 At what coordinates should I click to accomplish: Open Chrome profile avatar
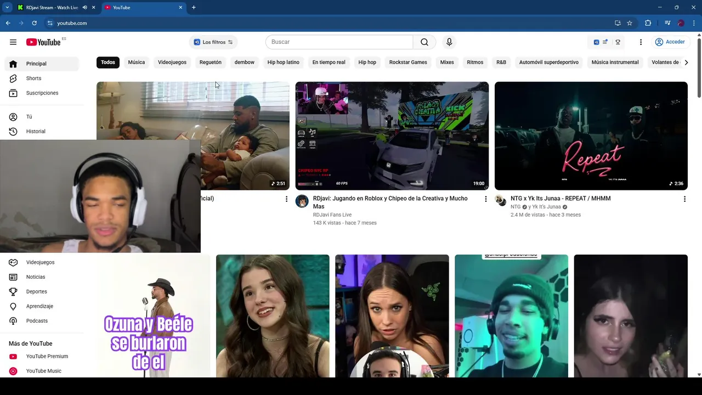pos(681,23)
